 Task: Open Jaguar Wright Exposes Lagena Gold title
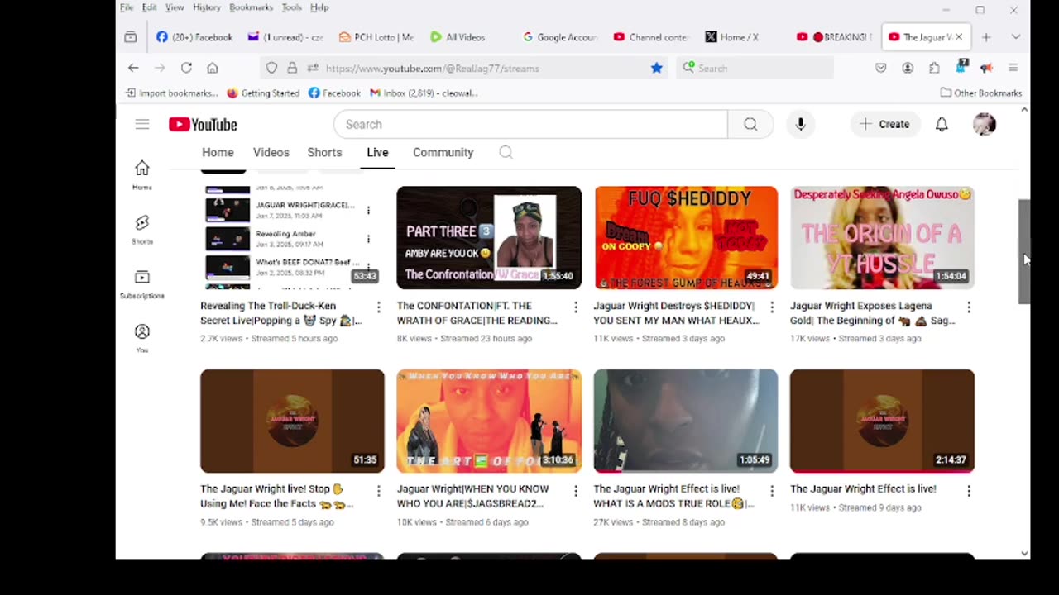(x=872, y=313)
